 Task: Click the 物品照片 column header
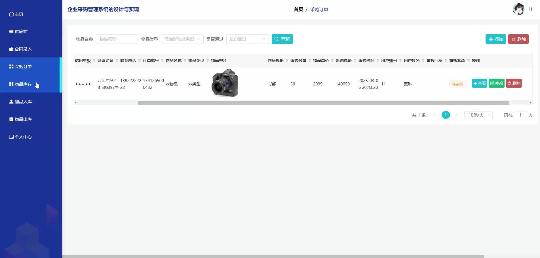pyautogui.click(x=219, y=61)
